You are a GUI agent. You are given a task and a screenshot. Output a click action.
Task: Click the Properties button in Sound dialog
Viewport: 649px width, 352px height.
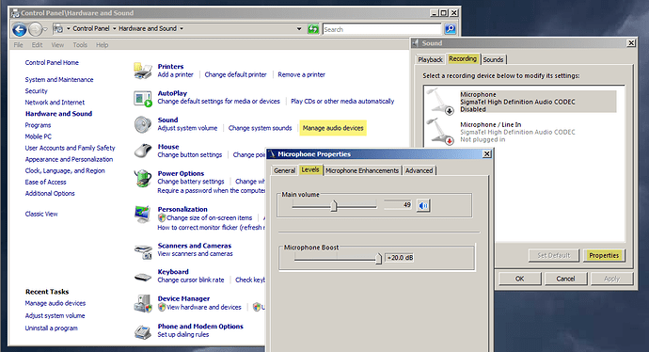[x=604, y=255]
